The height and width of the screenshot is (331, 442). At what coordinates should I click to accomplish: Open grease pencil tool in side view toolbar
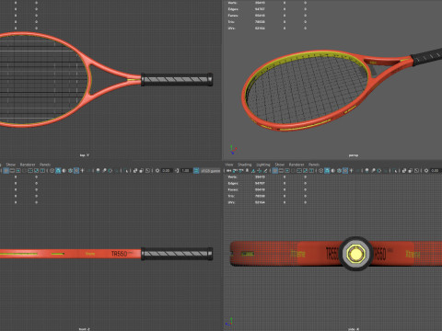coord(265,170)
